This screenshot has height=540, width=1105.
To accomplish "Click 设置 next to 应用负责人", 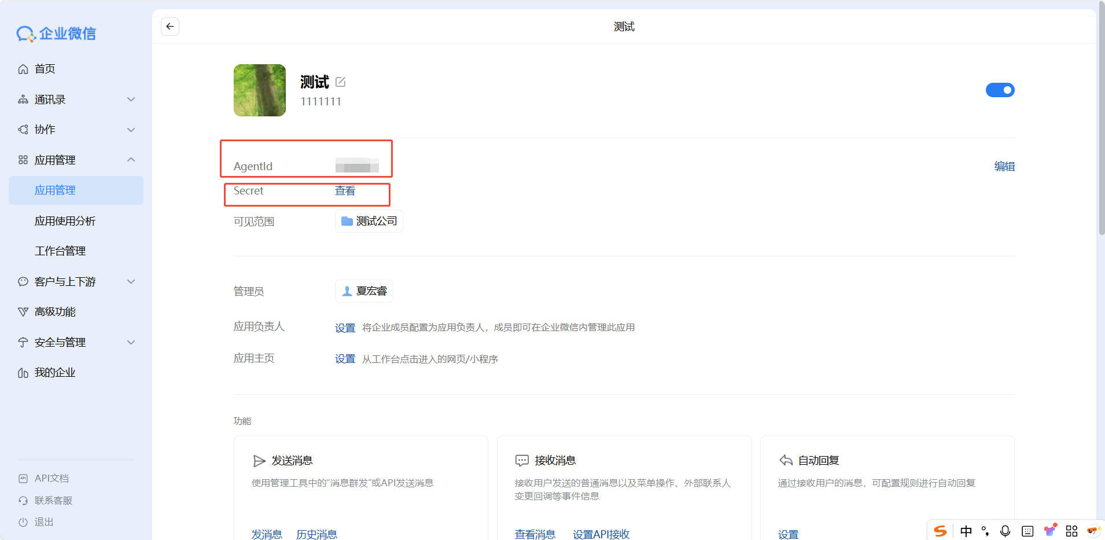I will coord(345,328).
